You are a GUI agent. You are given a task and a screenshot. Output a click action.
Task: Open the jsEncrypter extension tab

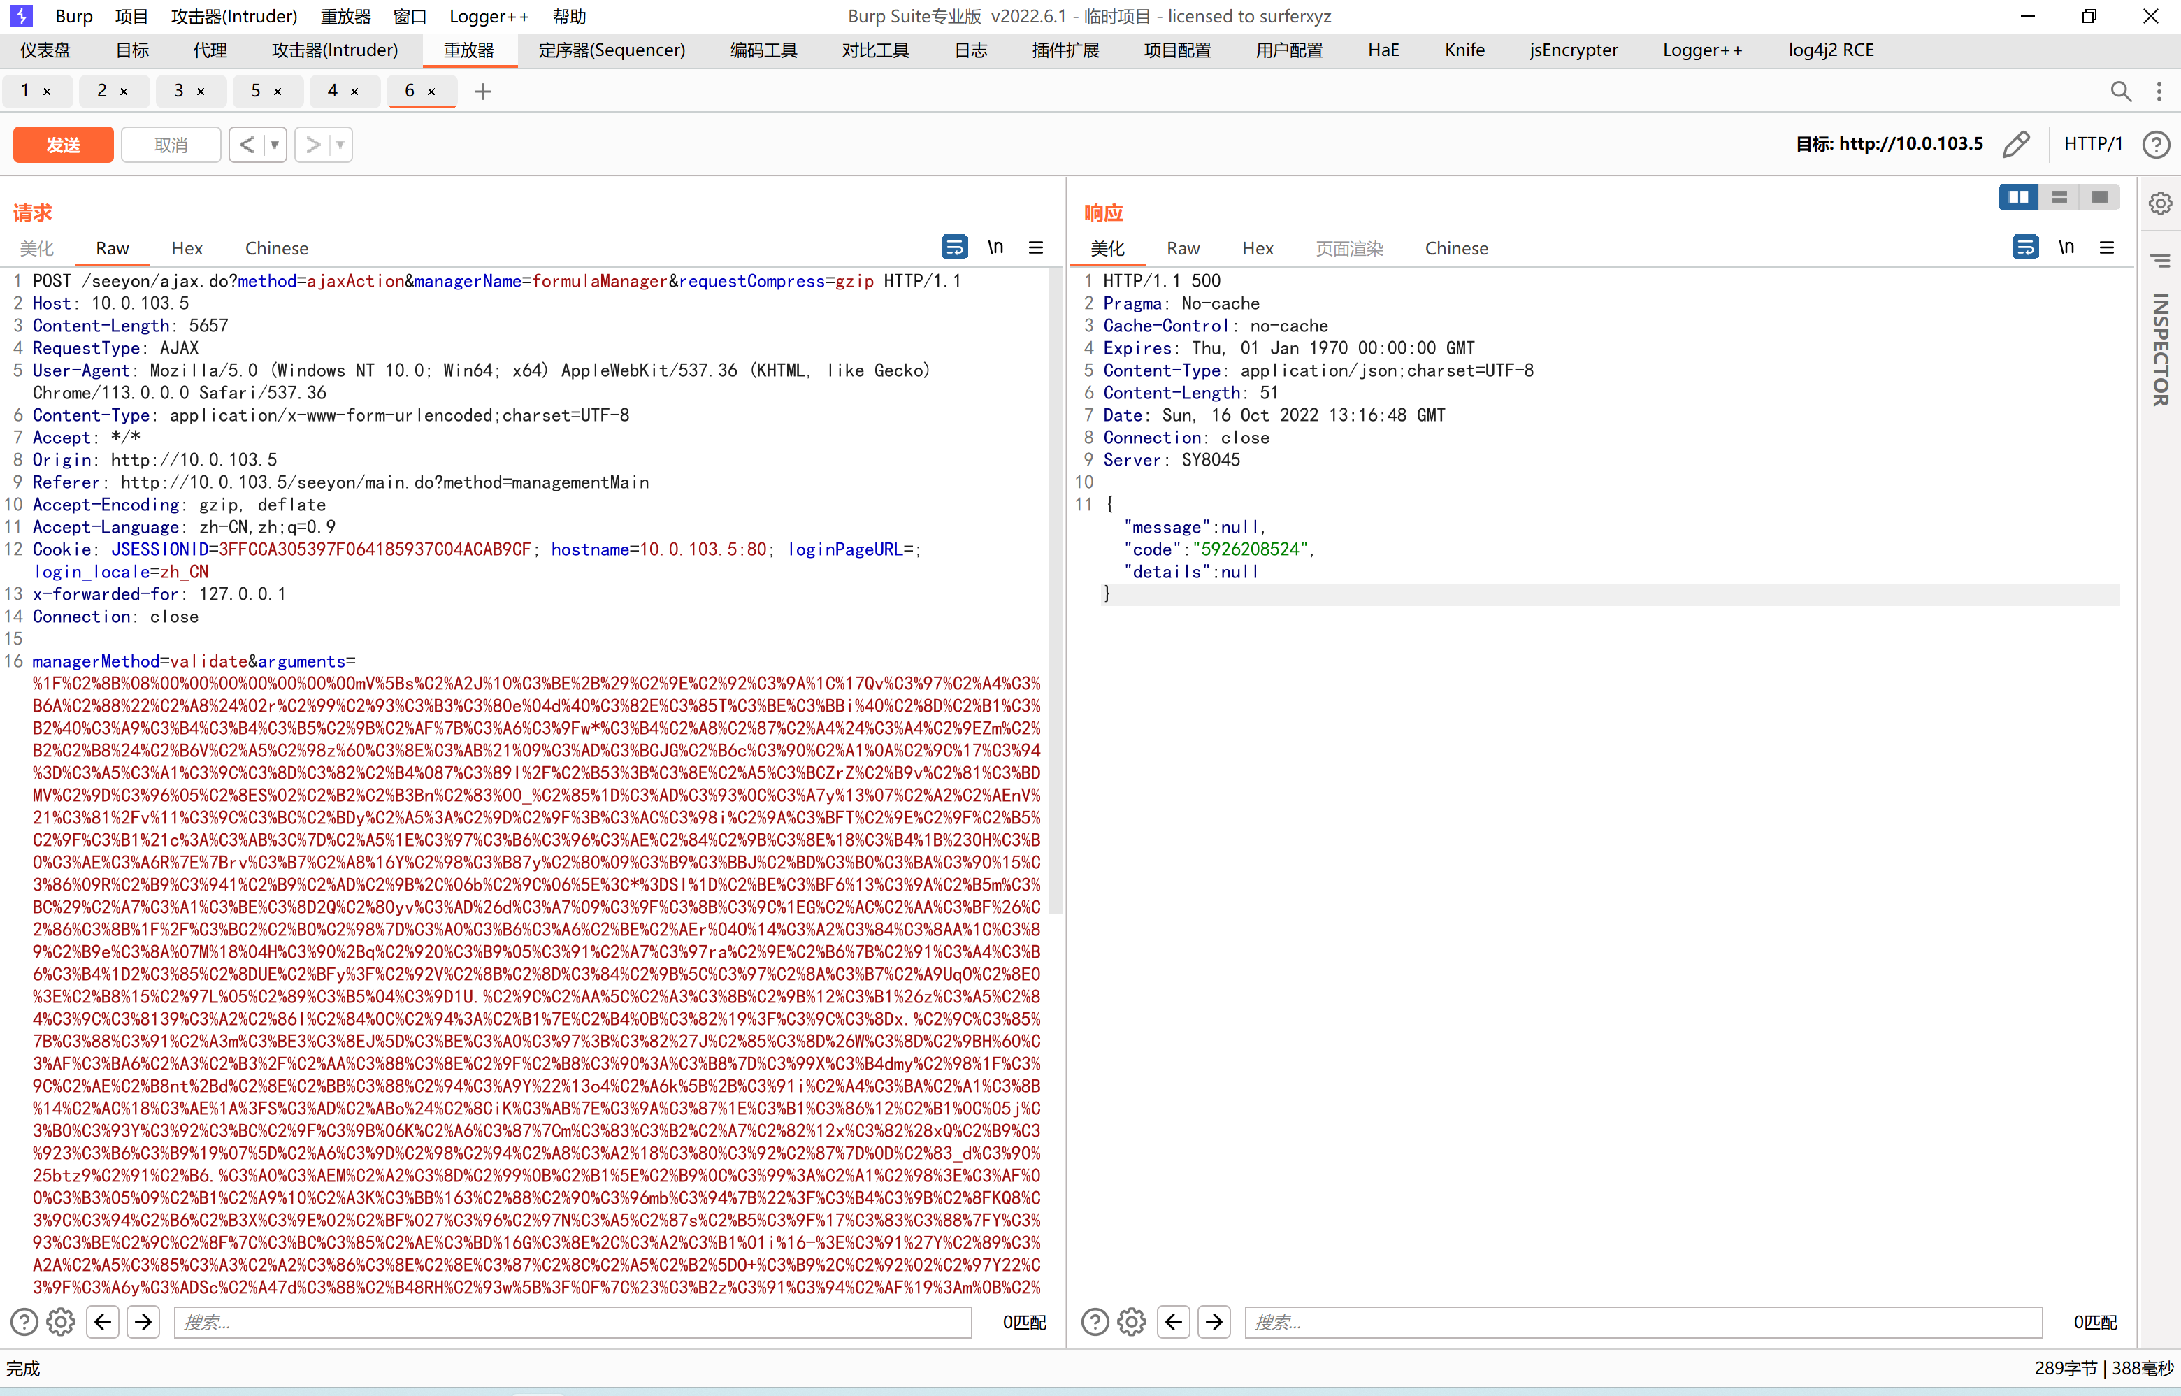coord(1574,50)
